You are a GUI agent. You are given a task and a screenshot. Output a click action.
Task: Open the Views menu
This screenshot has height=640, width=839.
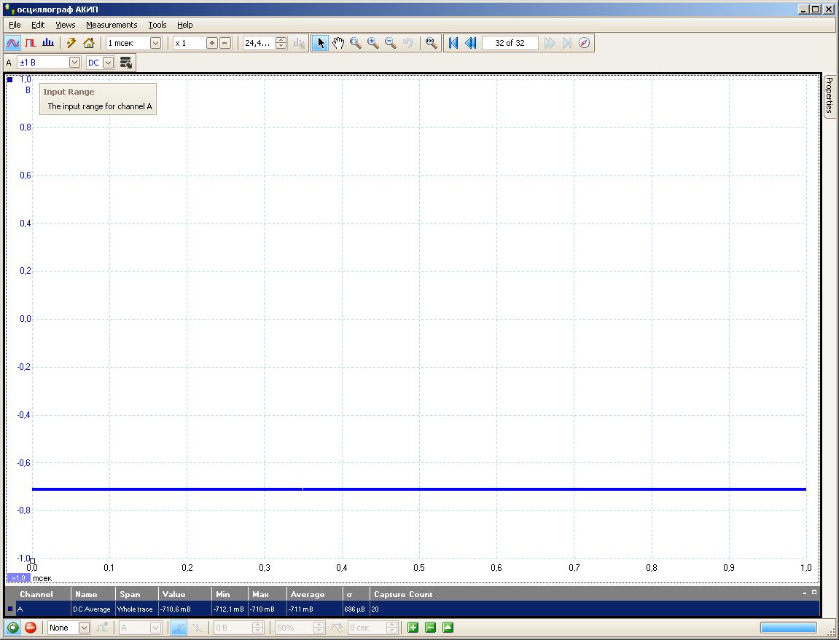(x=66, y=25)
